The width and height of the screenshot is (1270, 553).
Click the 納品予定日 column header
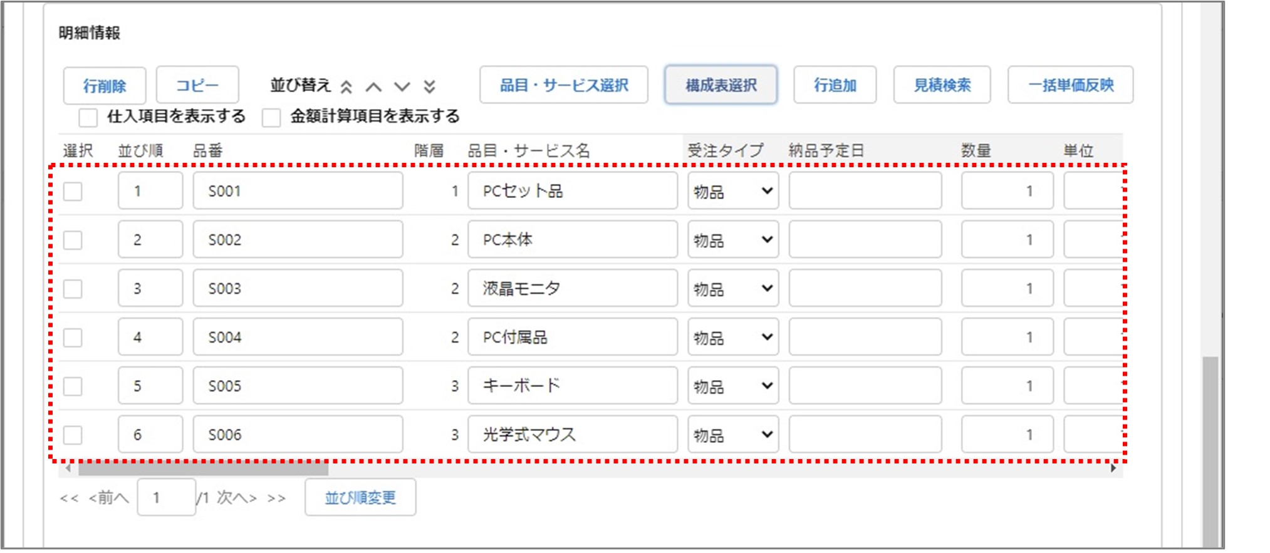[x=826, y=151]
